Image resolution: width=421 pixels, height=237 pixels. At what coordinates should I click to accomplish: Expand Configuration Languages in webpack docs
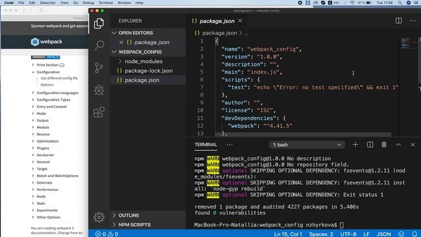coord(34,93)
